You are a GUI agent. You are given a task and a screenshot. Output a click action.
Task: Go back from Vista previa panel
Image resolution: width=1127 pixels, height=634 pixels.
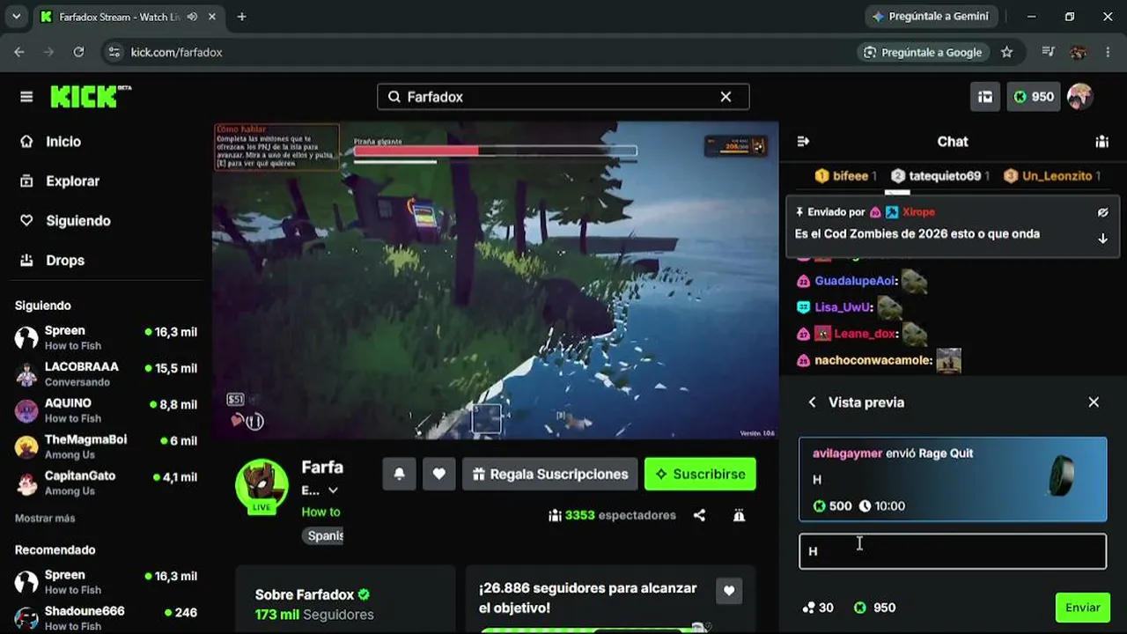pyautogui.click(x=812, y=402)
